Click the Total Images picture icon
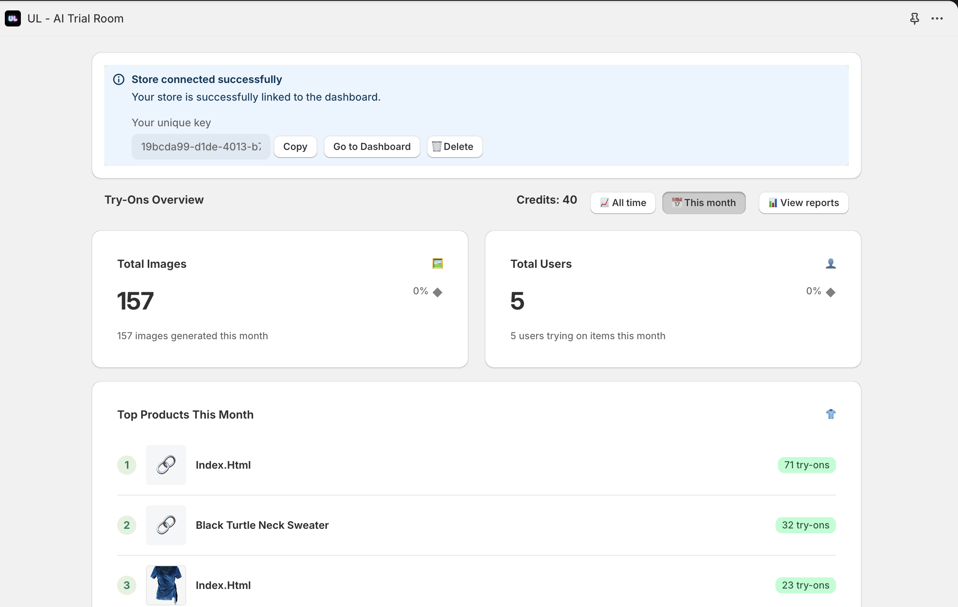Screen dimensions: 958x607 [x=437, y=263]
